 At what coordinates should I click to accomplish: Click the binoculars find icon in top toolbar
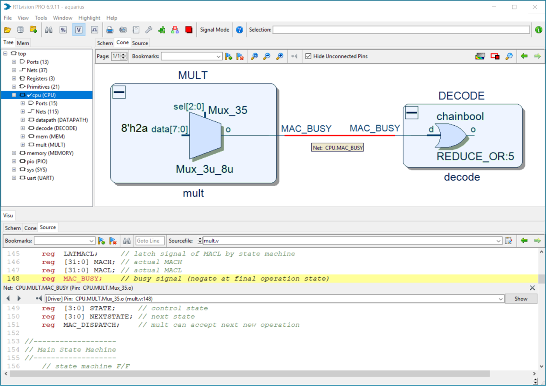pyautogui.click(x=49, y=30)
